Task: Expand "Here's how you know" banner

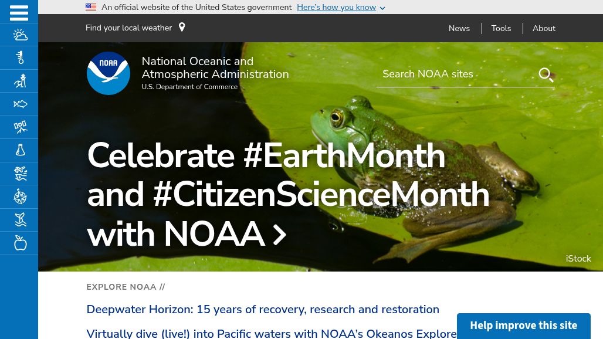Action: pos(341,7)
